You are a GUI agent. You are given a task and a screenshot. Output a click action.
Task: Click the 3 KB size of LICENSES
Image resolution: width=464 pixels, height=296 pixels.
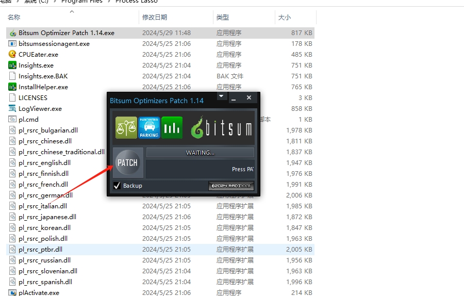tap(305, 97)
